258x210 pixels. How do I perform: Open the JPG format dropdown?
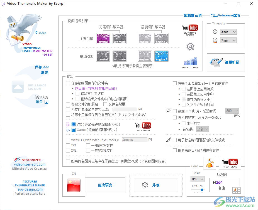pyautogui.click(x=198, y=179)
